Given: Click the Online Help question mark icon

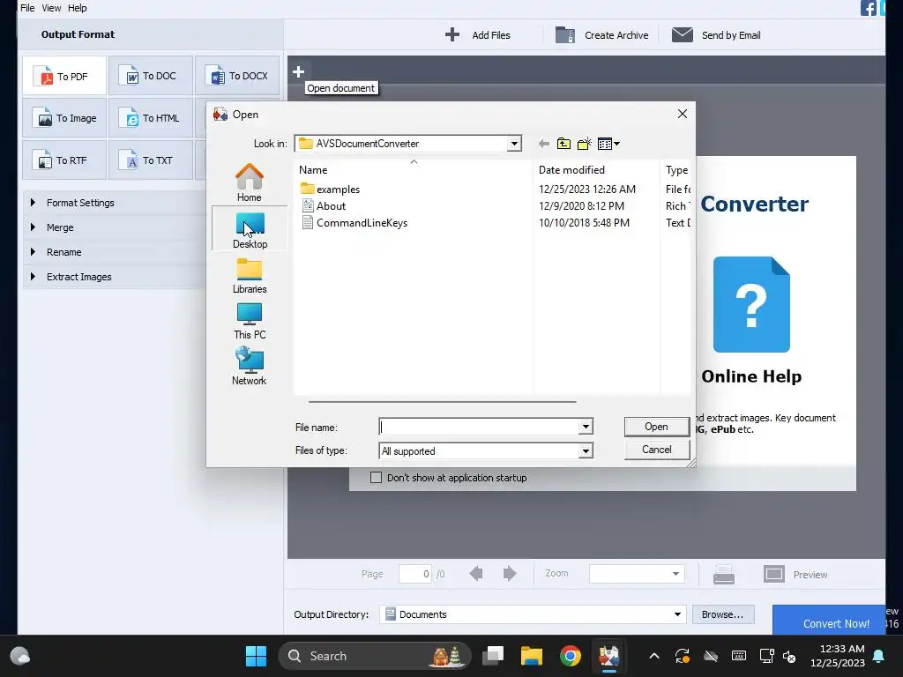Looking at the screenshot, I should (x=751, y=304).
